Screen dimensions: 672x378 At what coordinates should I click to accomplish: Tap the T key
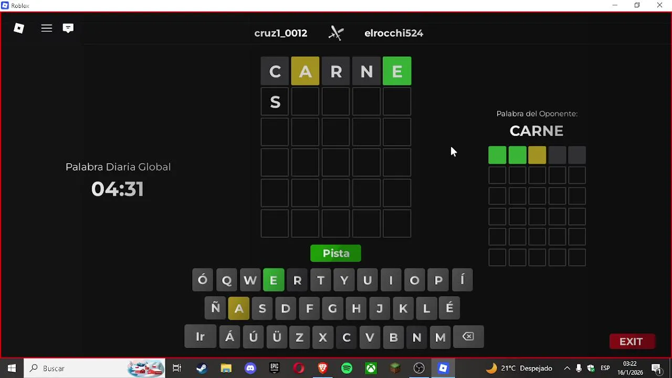(321, 280)
